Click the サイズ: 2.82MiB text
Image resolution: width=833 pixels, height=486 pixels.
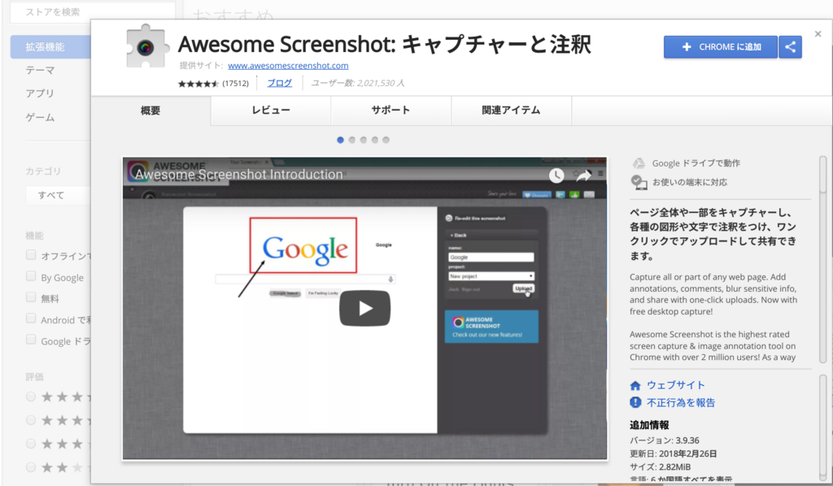click(x=661, y=466)
